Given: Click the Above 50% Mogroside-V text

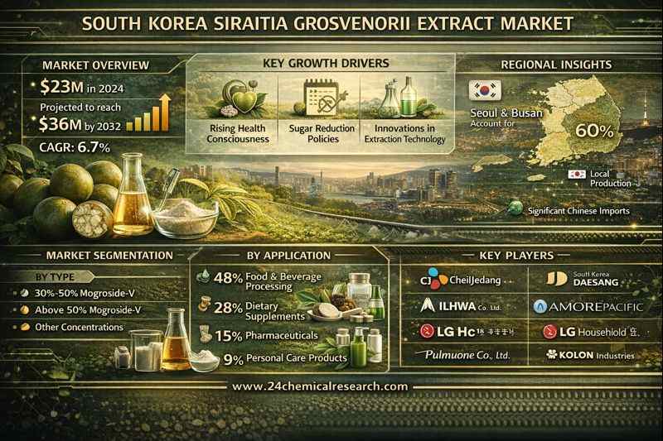Looking at the screenshot, I should click(88, 310).
